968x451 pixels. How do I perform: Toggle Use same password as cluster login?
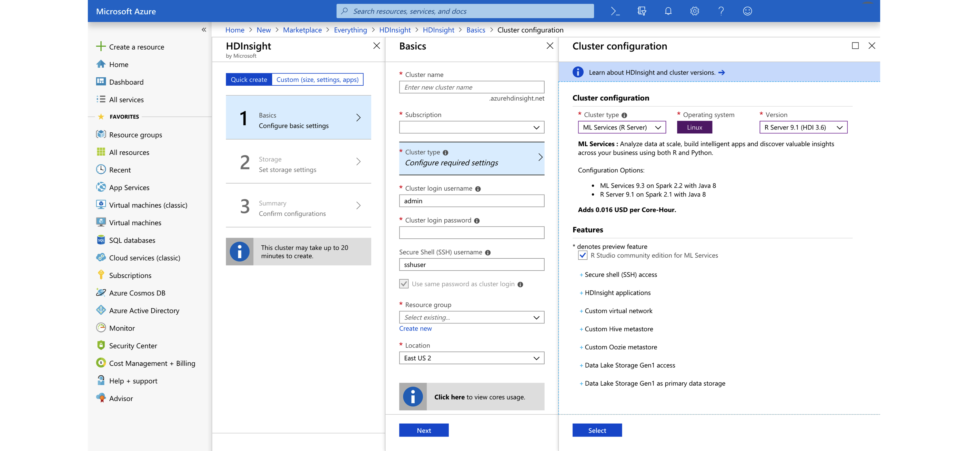point(404,284)
